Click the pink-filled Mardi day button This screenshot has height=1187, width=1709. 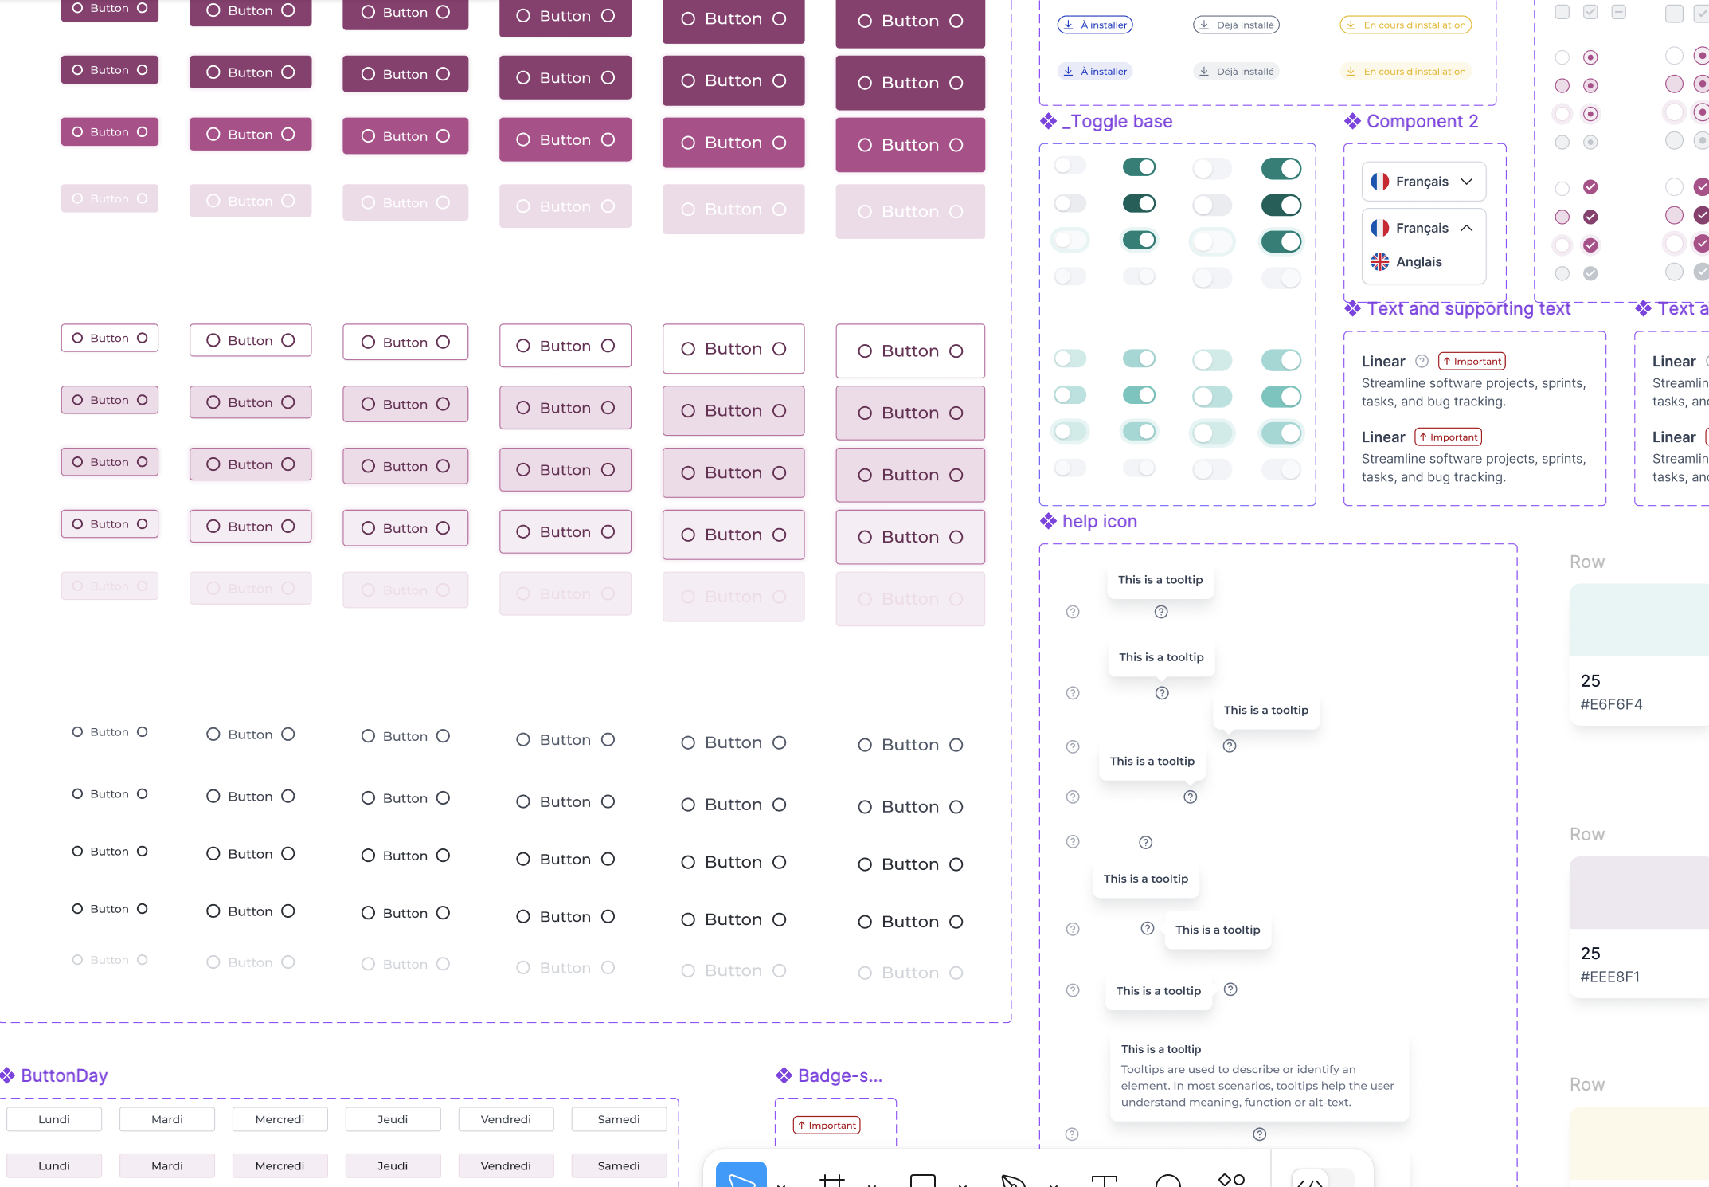point(167,1165)
